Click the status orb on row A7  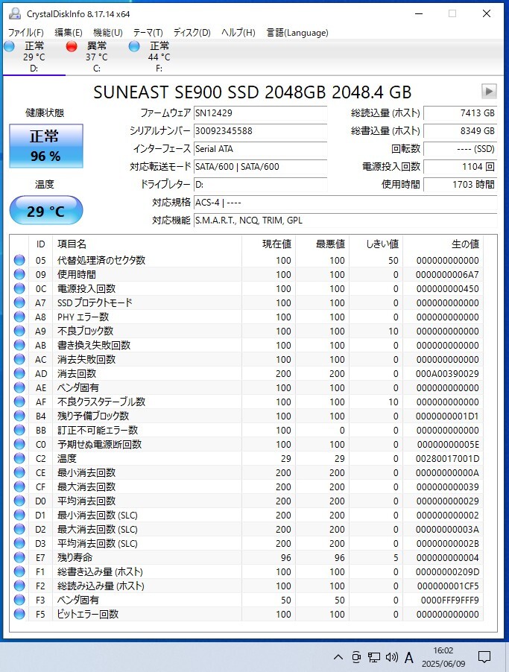tap(19, 302)
